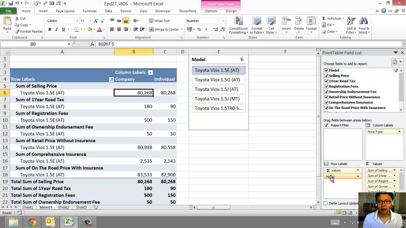The height and width of the screenshot is (228, 406).
Task: Toggle Italic formatting
Action: [56, 29]
